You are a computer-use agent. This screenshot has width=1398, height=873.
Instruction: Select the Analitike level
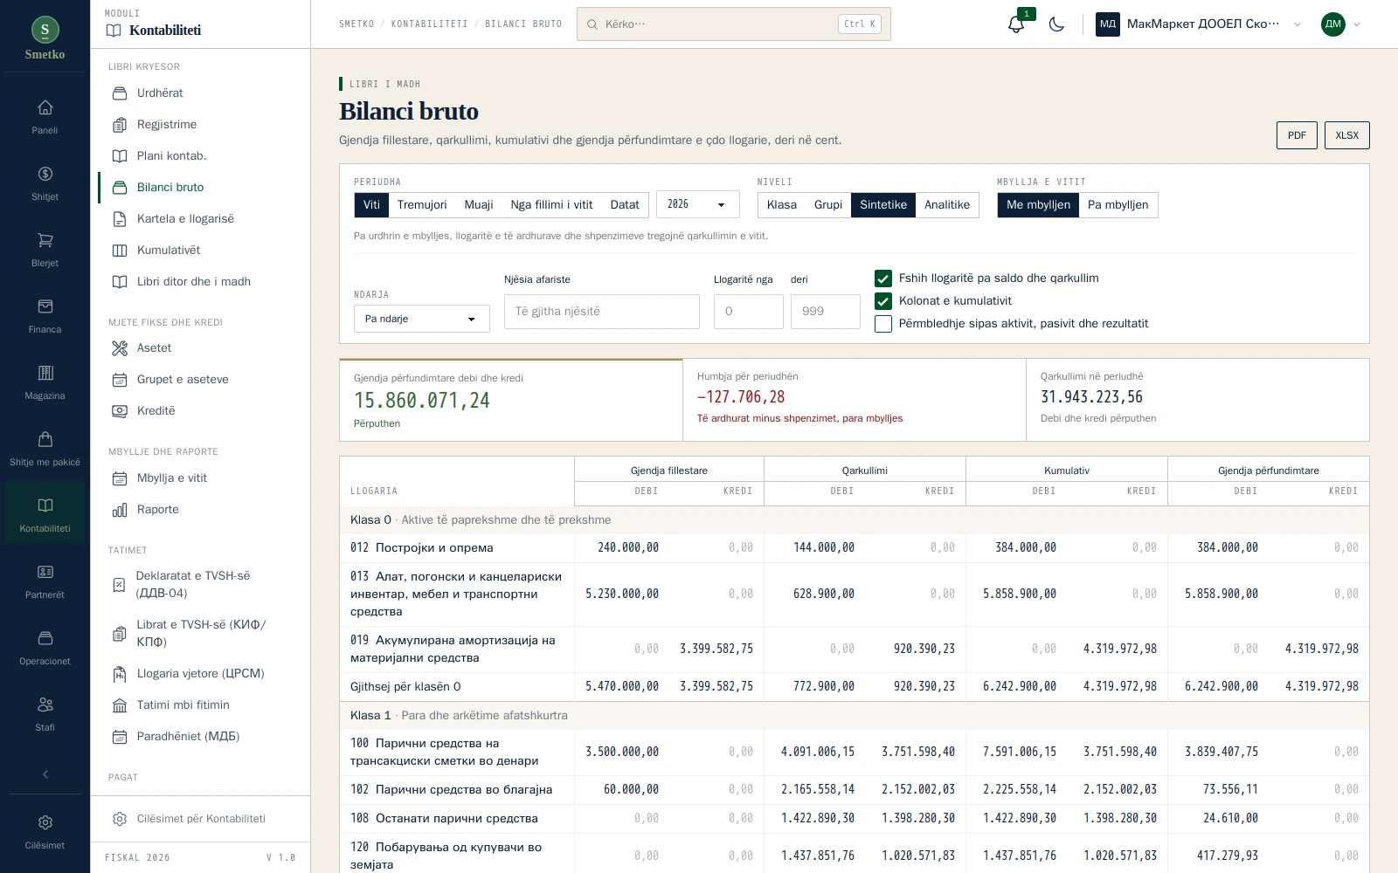click(947, 205)
